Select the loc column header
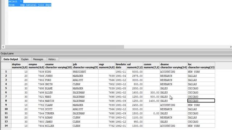232x130 pixels. [x=201, y=66]
